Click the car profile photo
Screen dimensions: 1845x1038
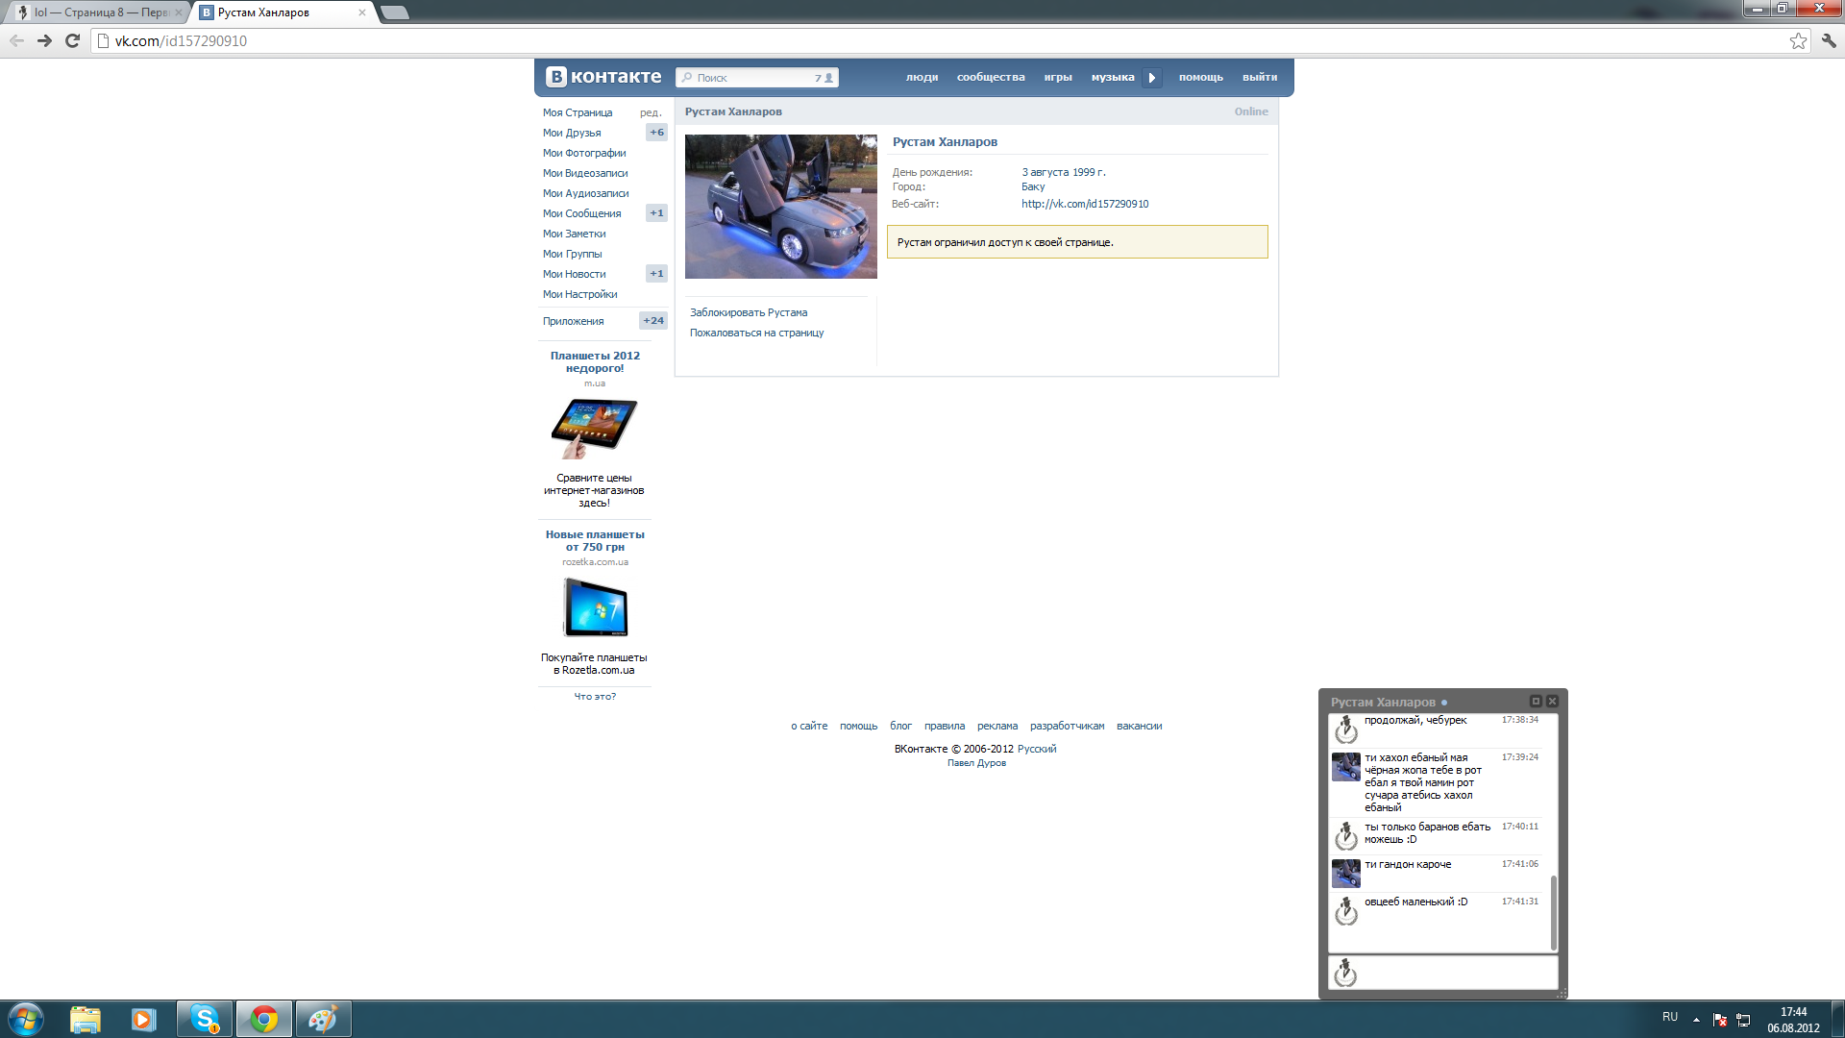pos(780,206)
